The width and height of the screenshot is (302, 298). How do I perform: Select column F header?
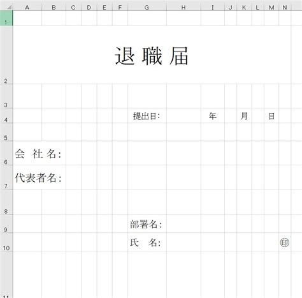click(120, 8)
